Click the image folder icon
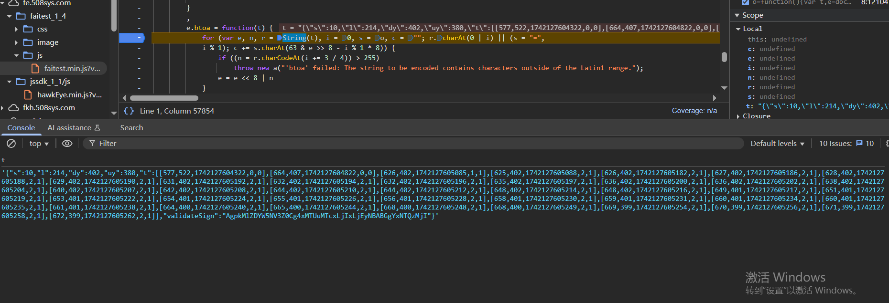 (28, 42)
